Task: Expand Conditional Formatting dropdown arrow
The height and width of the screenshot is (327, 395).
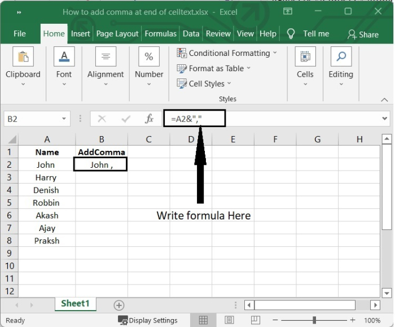Action: [275, 53]
